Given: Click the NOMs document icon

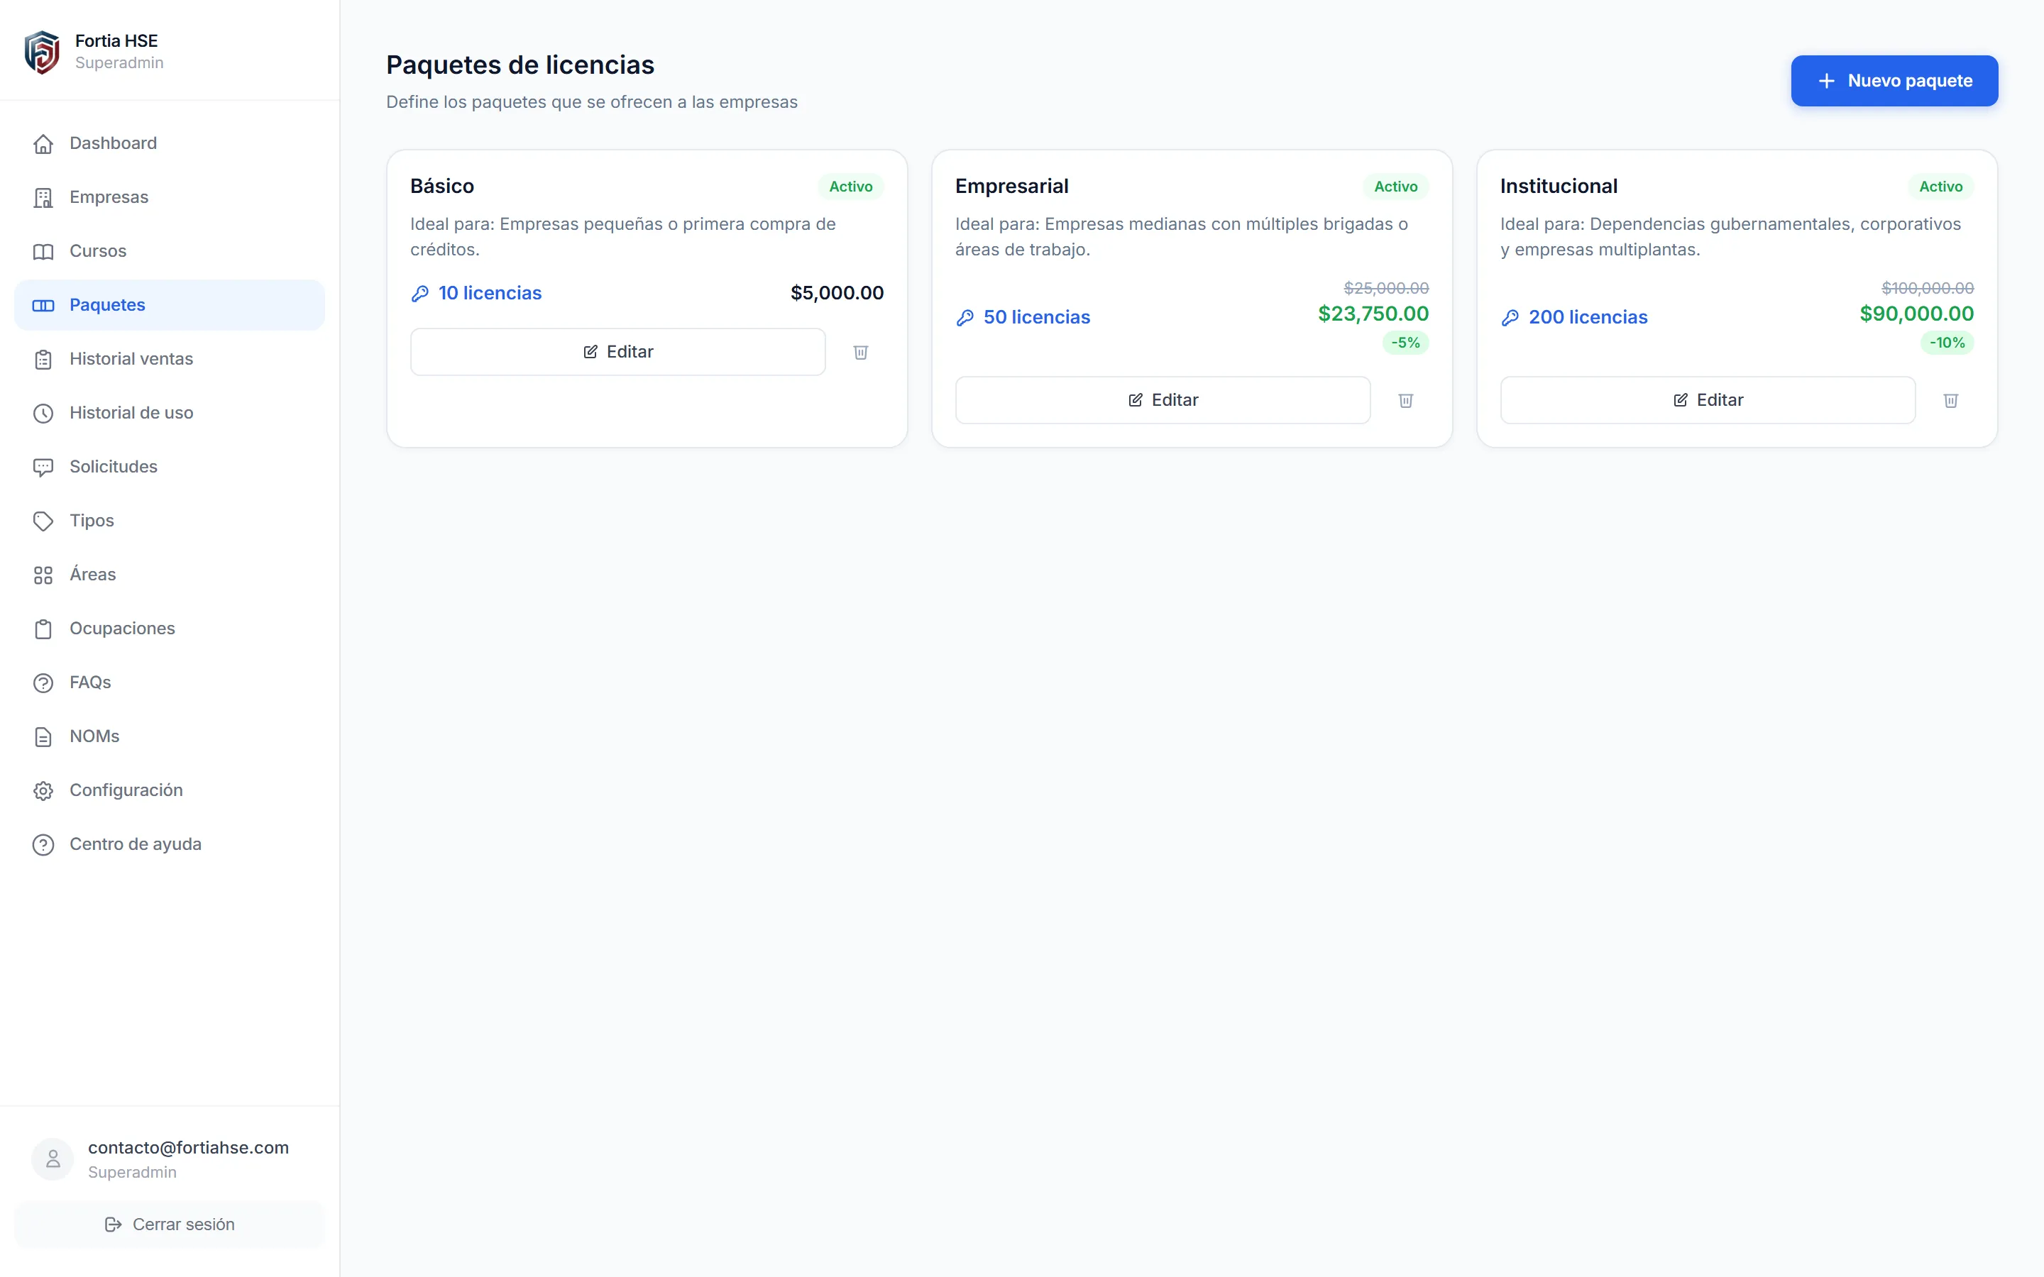Looking at the screenshot, I should click(x=43, y=737).
